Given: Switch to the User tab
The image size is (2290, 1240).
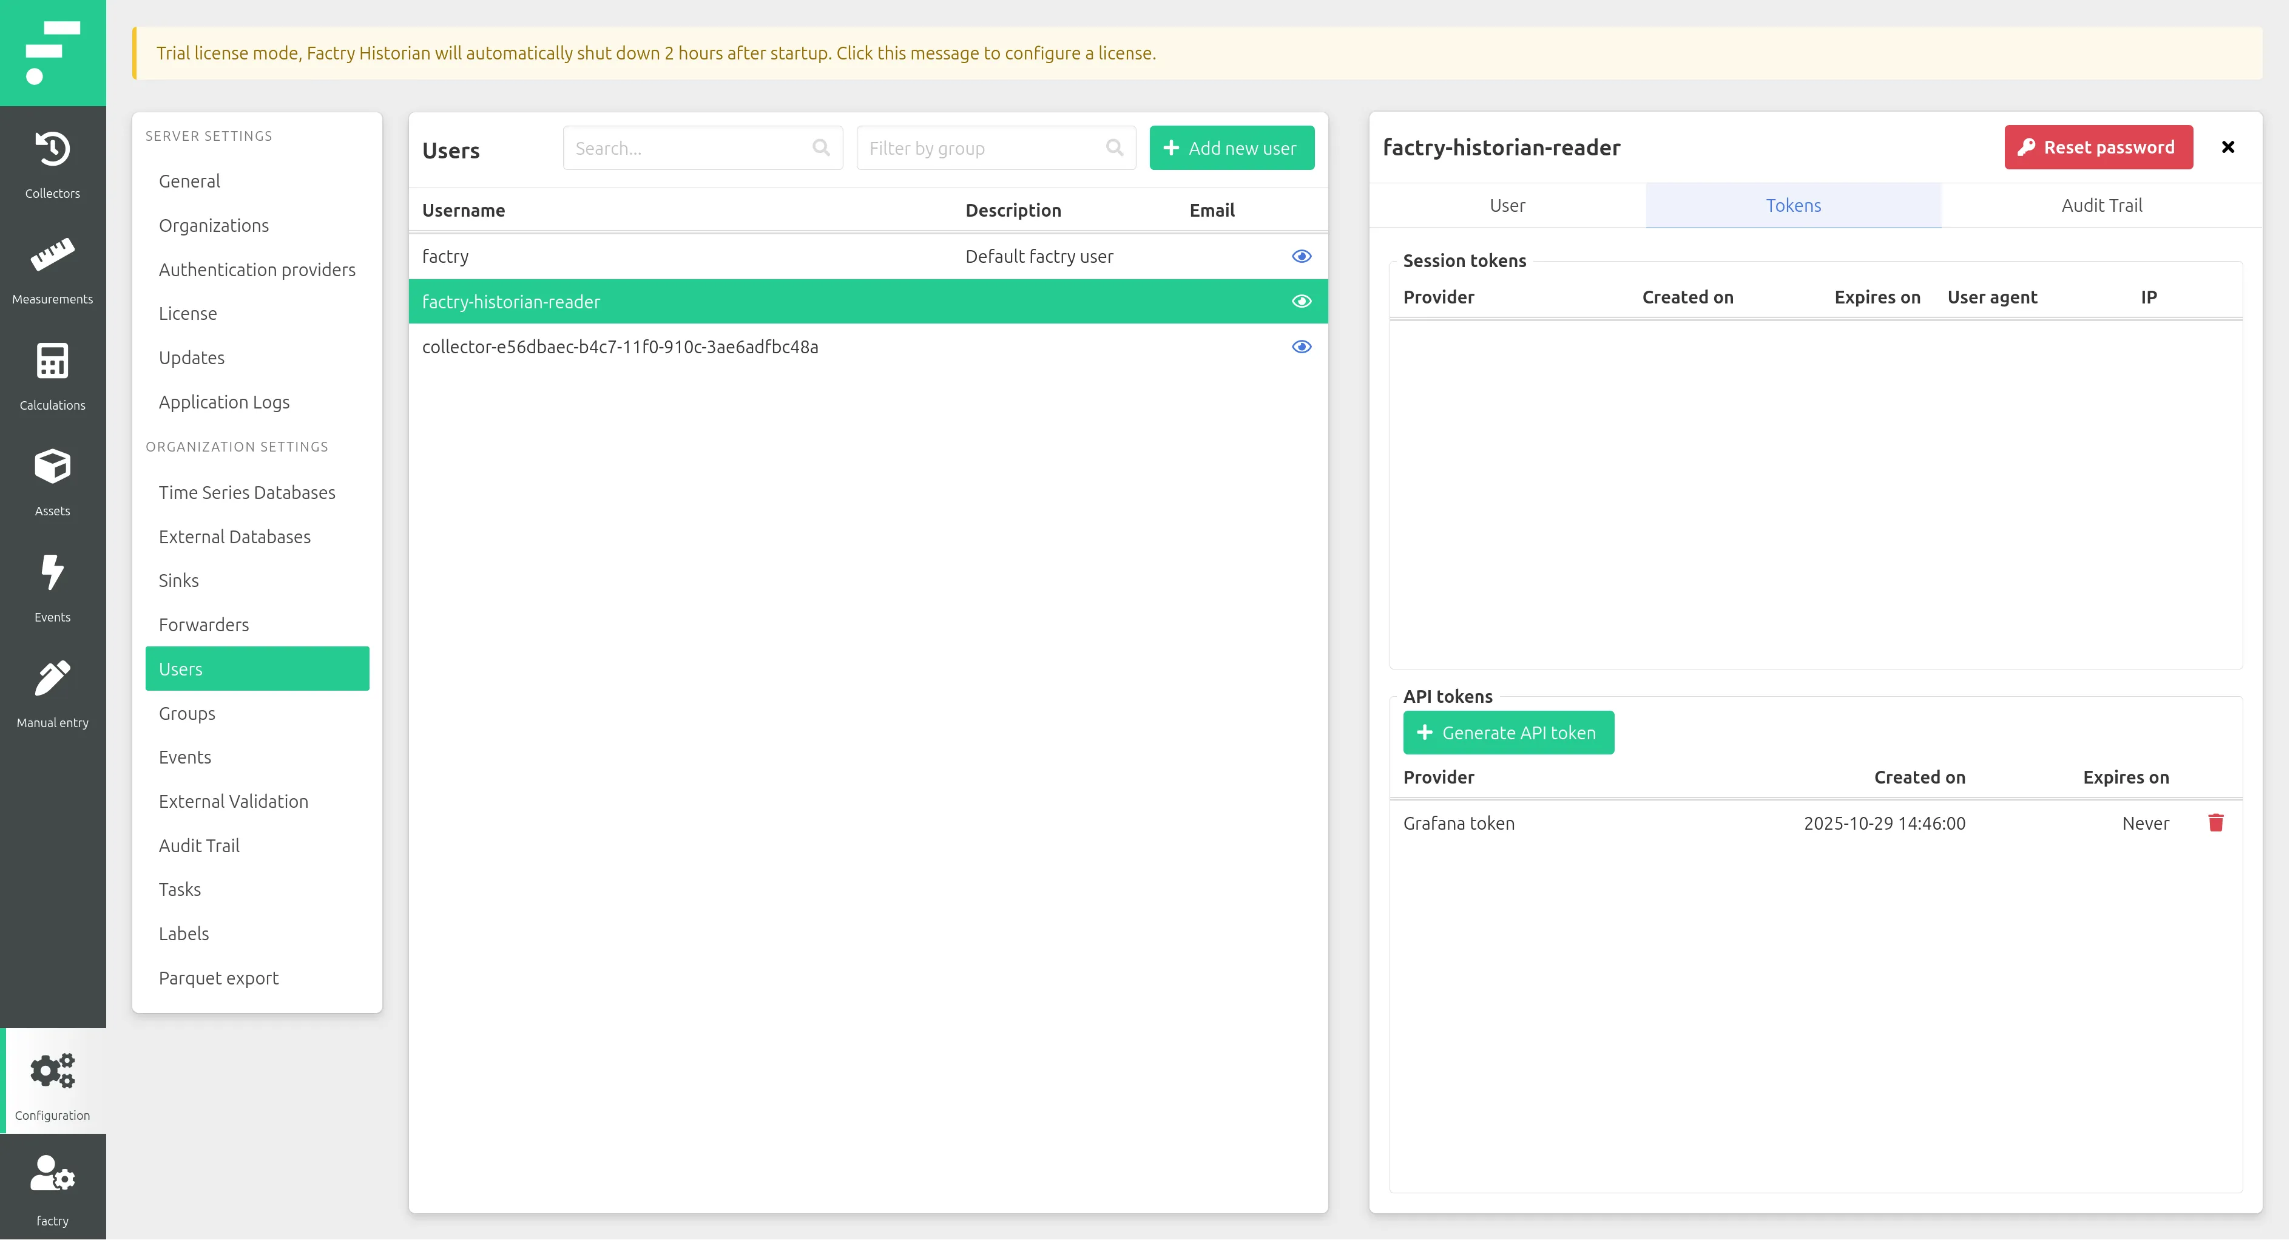Looking at the screenshot, I should [1508, 206].
